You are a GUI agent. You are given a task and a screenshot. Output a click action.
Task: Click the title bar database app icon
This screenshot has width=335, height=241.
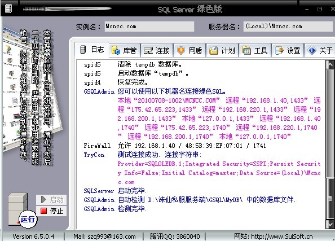click(x=8, y=8)
